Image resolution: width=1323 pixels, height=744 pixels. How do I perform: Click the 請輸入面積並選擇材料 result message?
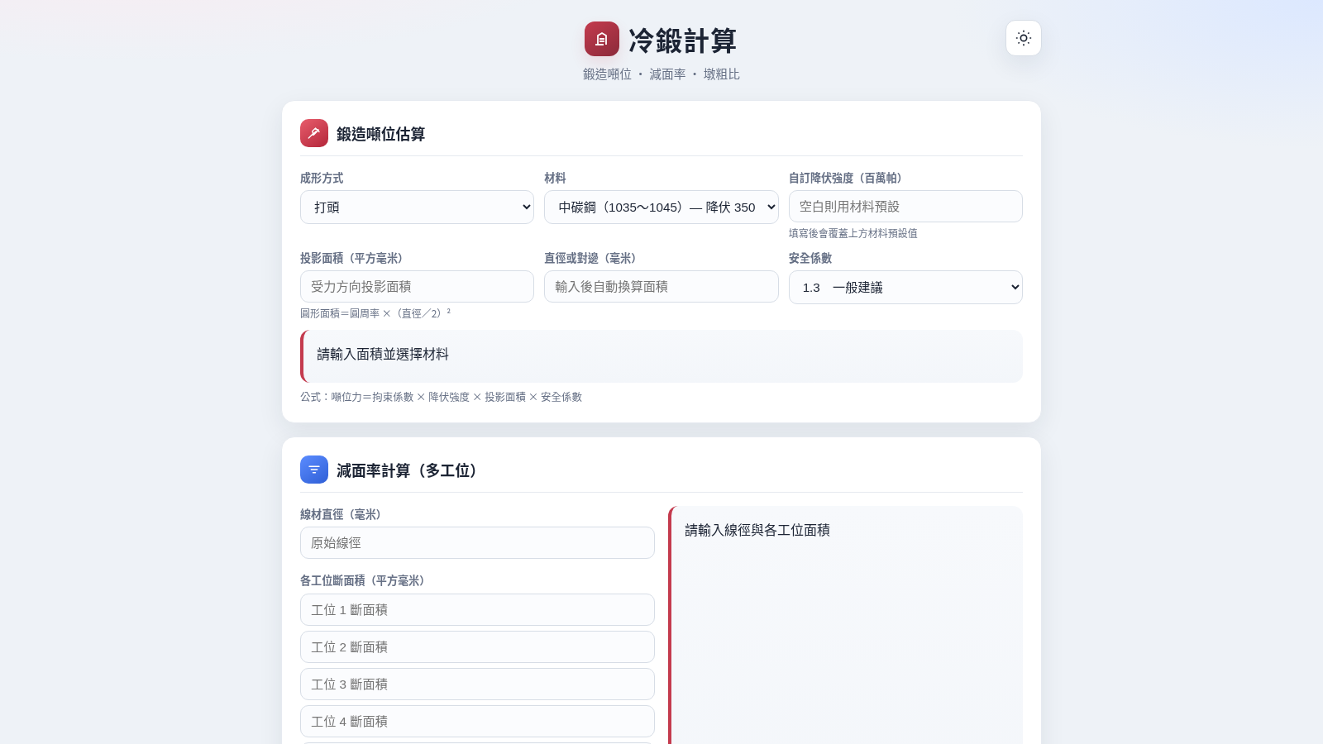(x=383, y=354)
